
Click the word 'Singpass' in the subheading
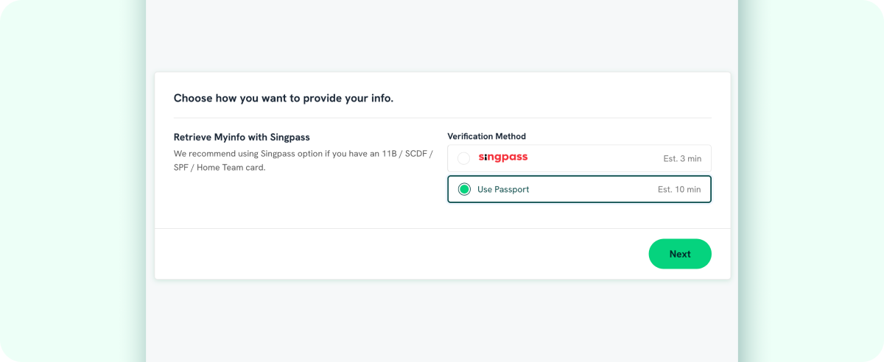click(x=289, y=137)
